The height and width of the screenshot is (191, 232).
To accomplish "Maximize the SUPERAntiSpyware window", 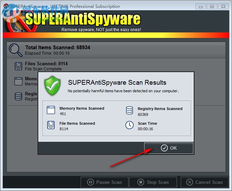I will coord(212,6).
